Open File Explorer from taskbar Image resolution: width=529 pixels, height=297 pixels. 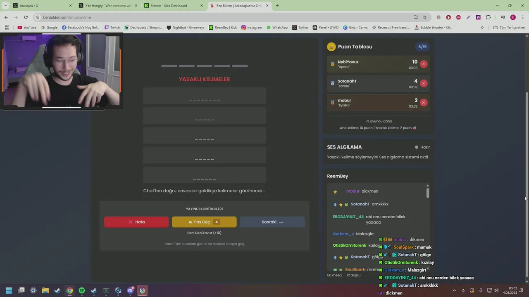45,290
